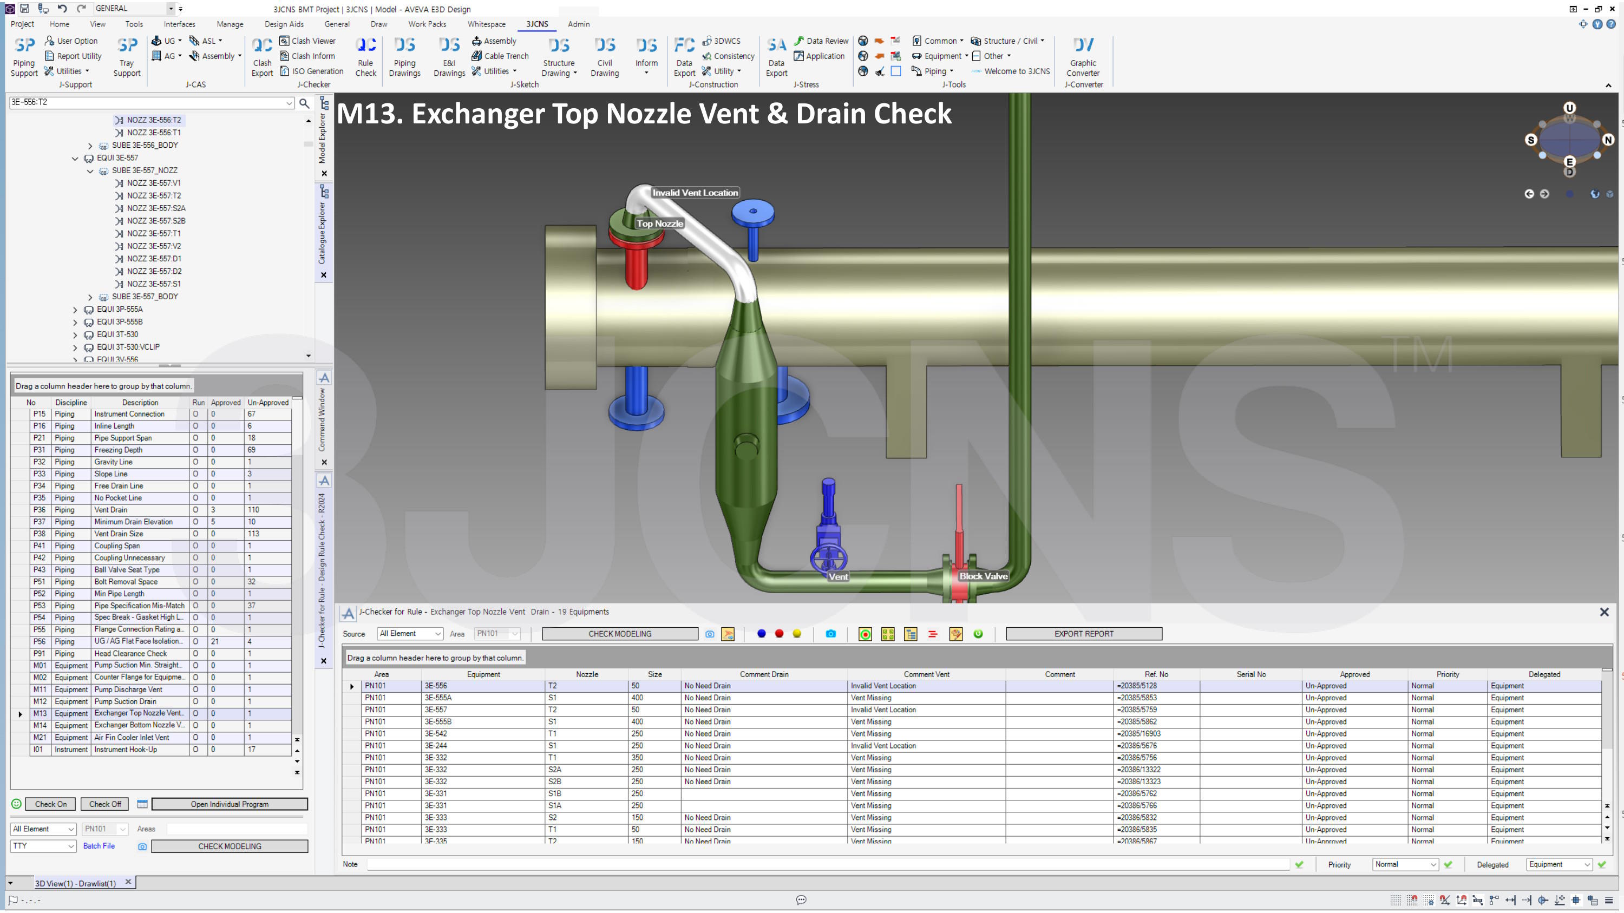Open the Work Packs tab

(x=427, y=24)
